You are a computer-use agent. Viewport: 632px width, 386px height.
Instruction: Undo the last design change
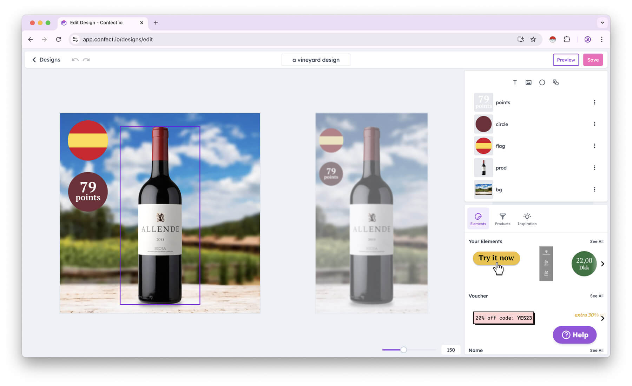(x=75, y=60)
